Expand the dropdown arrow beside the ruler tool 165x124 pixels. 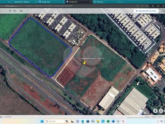pyautogui.click(x=28, y=11)
